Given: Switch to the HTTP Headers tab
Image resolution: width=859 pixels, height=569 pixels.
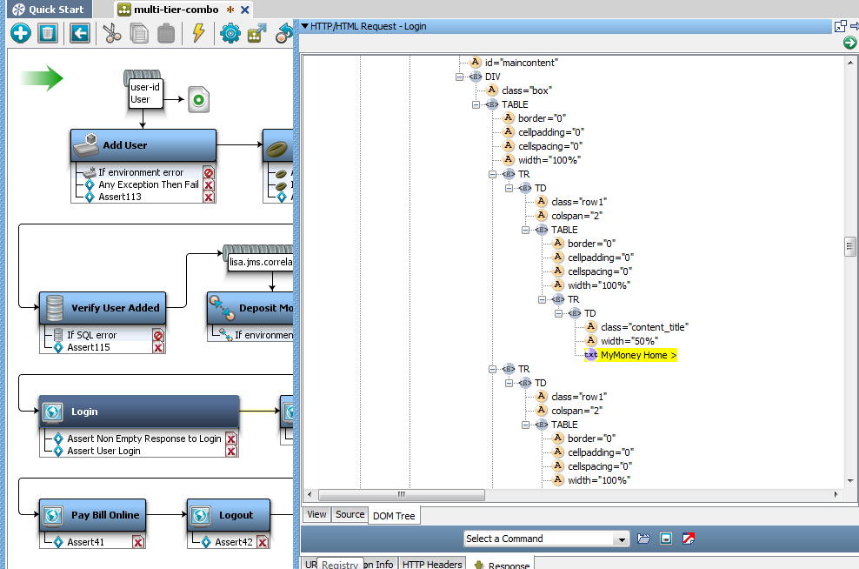Looking at the screenshot, I should (x=432, y=564).
